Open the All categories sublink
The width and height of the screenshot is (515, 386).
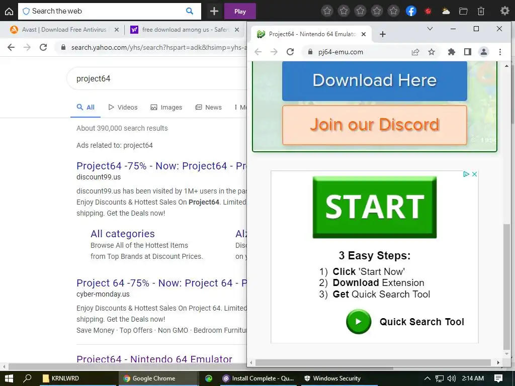123,234
